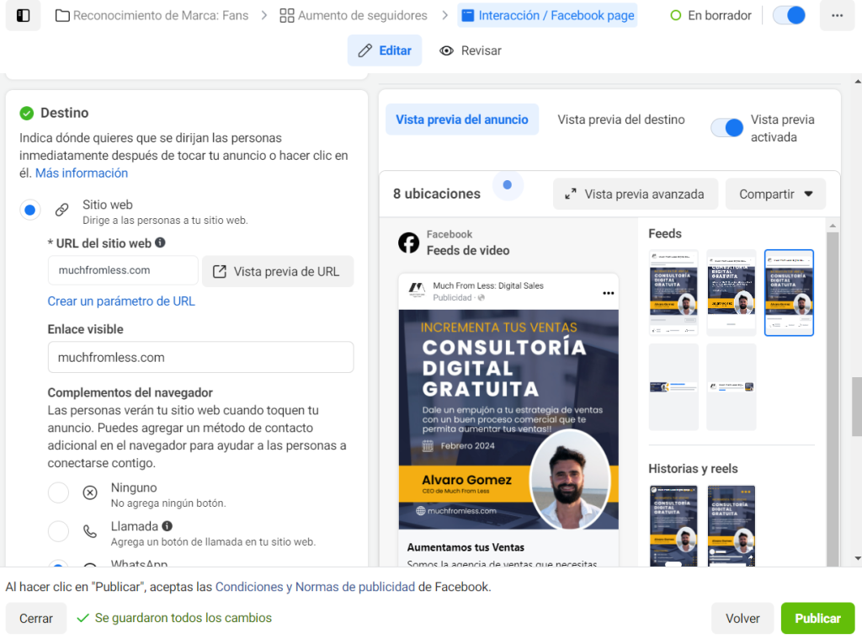Click the ad icon before Interacción / Facebook page

(467, 15)
